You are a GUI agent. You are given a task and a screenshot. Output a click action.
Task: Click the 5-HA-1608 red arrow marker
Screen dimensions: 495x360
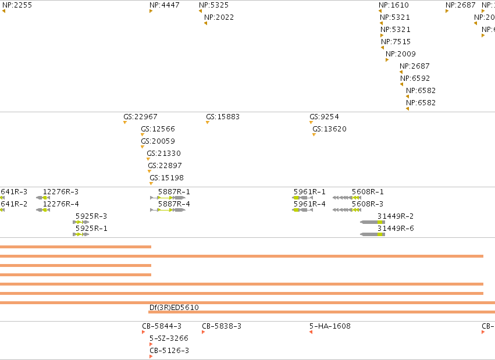pos(311,332)
